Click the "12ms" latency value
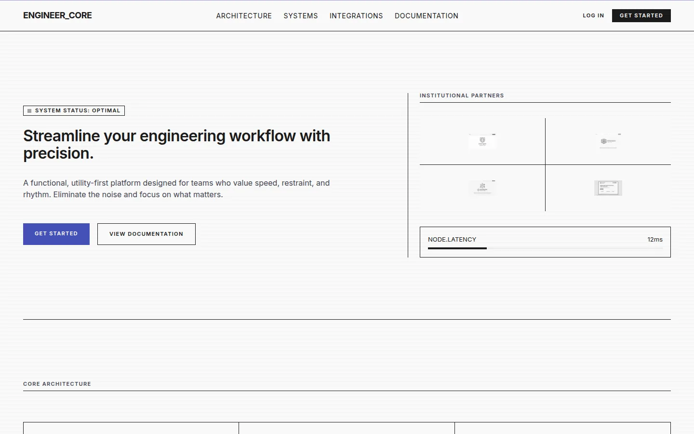Viewport: 694px width, 434px height. [x=655, y=240]
